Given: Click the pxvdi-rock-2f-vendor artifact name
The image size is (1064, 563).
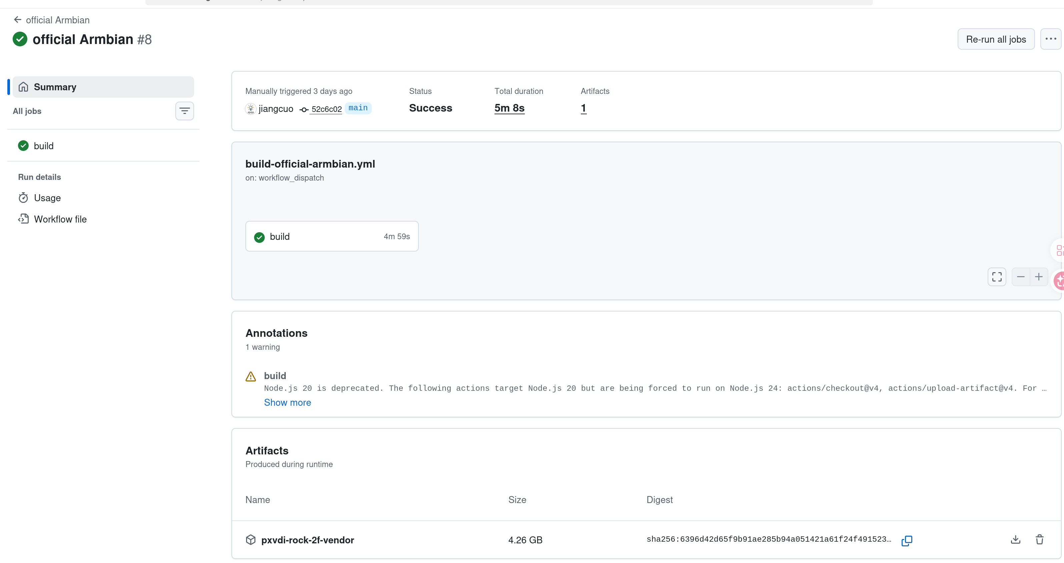Looking at the screenshot, I should point(308,540).
